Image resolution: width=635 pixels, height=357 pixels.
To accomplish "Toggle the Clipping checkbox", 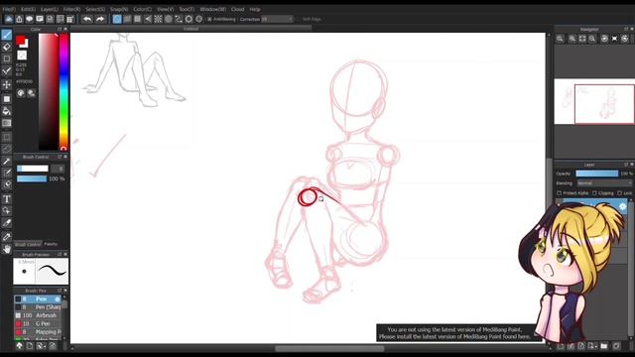I will [x=594, y=193].
